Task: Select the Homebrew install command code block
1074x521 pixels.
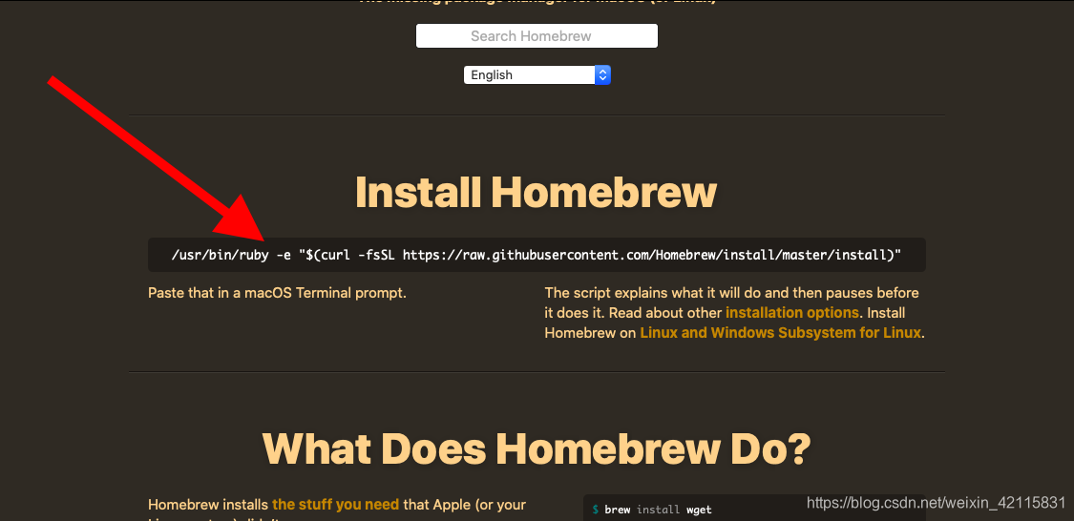Action: click(x=537, y=255)
